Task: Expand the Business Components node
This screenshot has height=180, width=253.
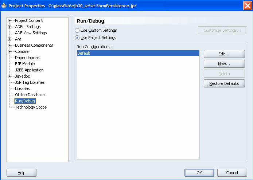Action: pyautogui.click(x=10, y=45)
